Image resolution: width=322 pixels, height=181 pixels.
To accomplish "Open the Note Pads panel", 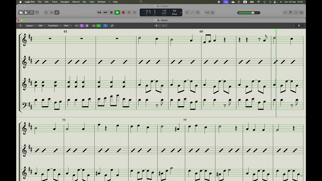I will click(291, 13).
